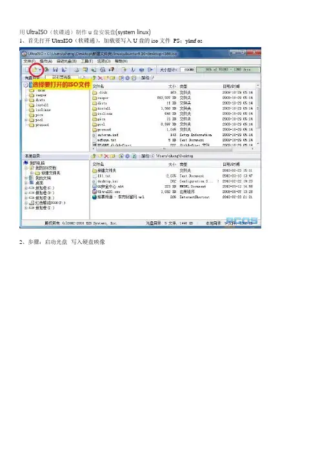Open the 操作(A) menu
The image size is (320, 453).
[46, 61]
